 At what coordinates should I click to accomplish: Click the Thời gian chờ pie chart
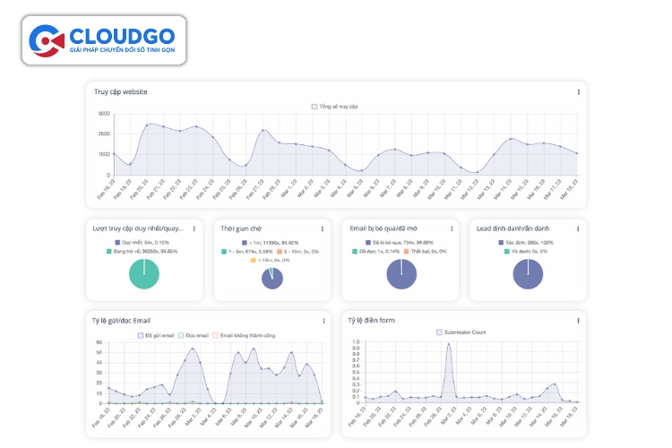(272, 278)
